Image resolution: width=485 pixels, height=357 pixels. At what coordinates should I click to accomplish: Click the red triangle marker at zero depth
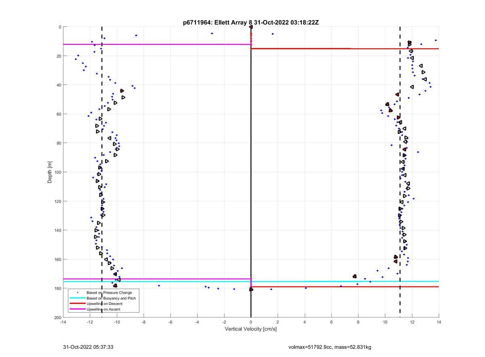(251, 27)
